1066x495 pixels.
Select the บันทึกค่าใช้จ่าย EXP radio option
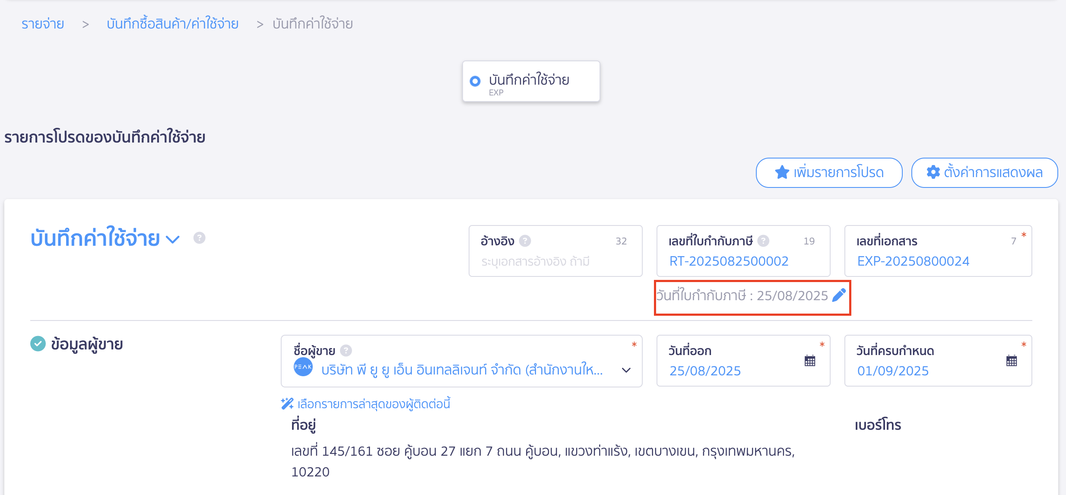click(x=475, y=81)
